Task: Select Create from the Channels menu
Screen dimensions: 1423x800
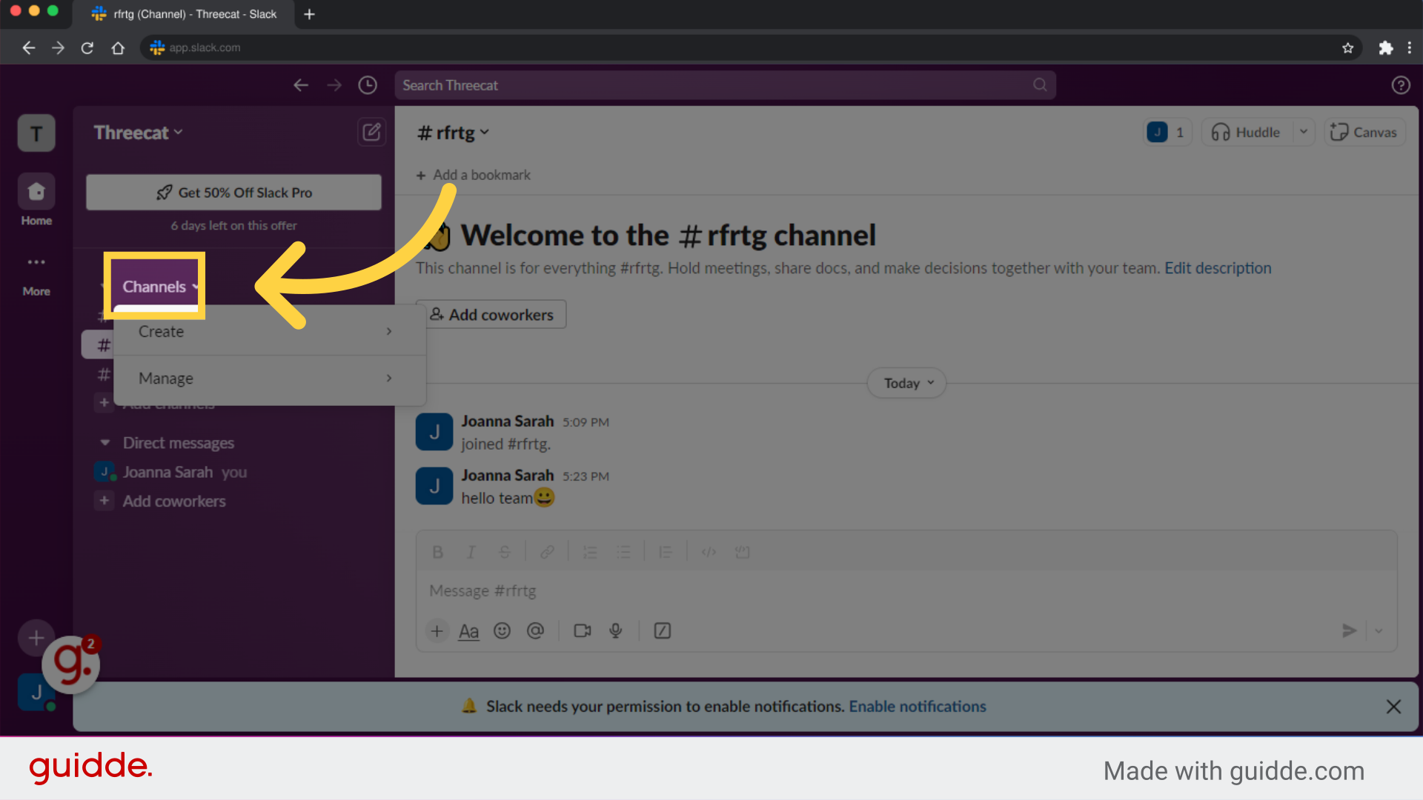Action: 161,331
